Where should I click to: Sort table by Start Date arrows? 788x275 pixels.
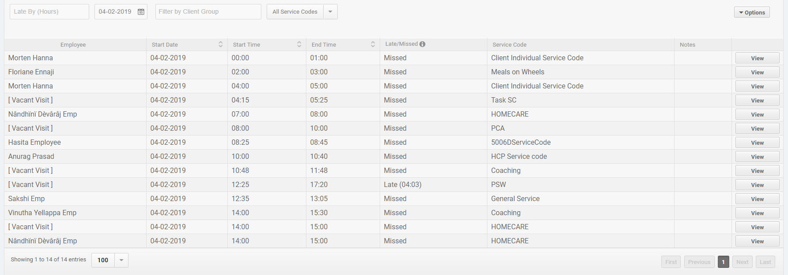pos(220,44)
